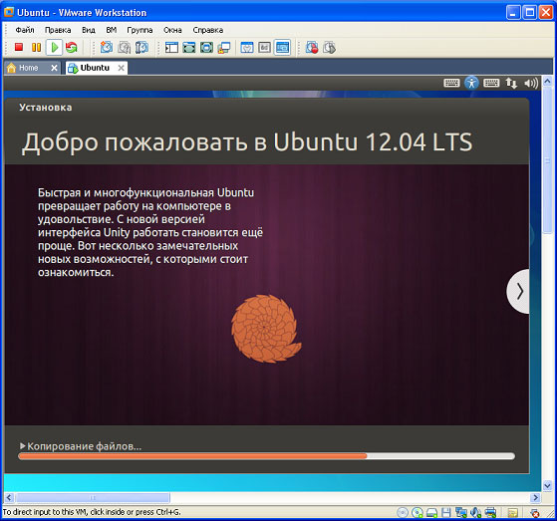The image size is (557, 521).
Task: Click the file copying progress bar
Action: (266, 456)
